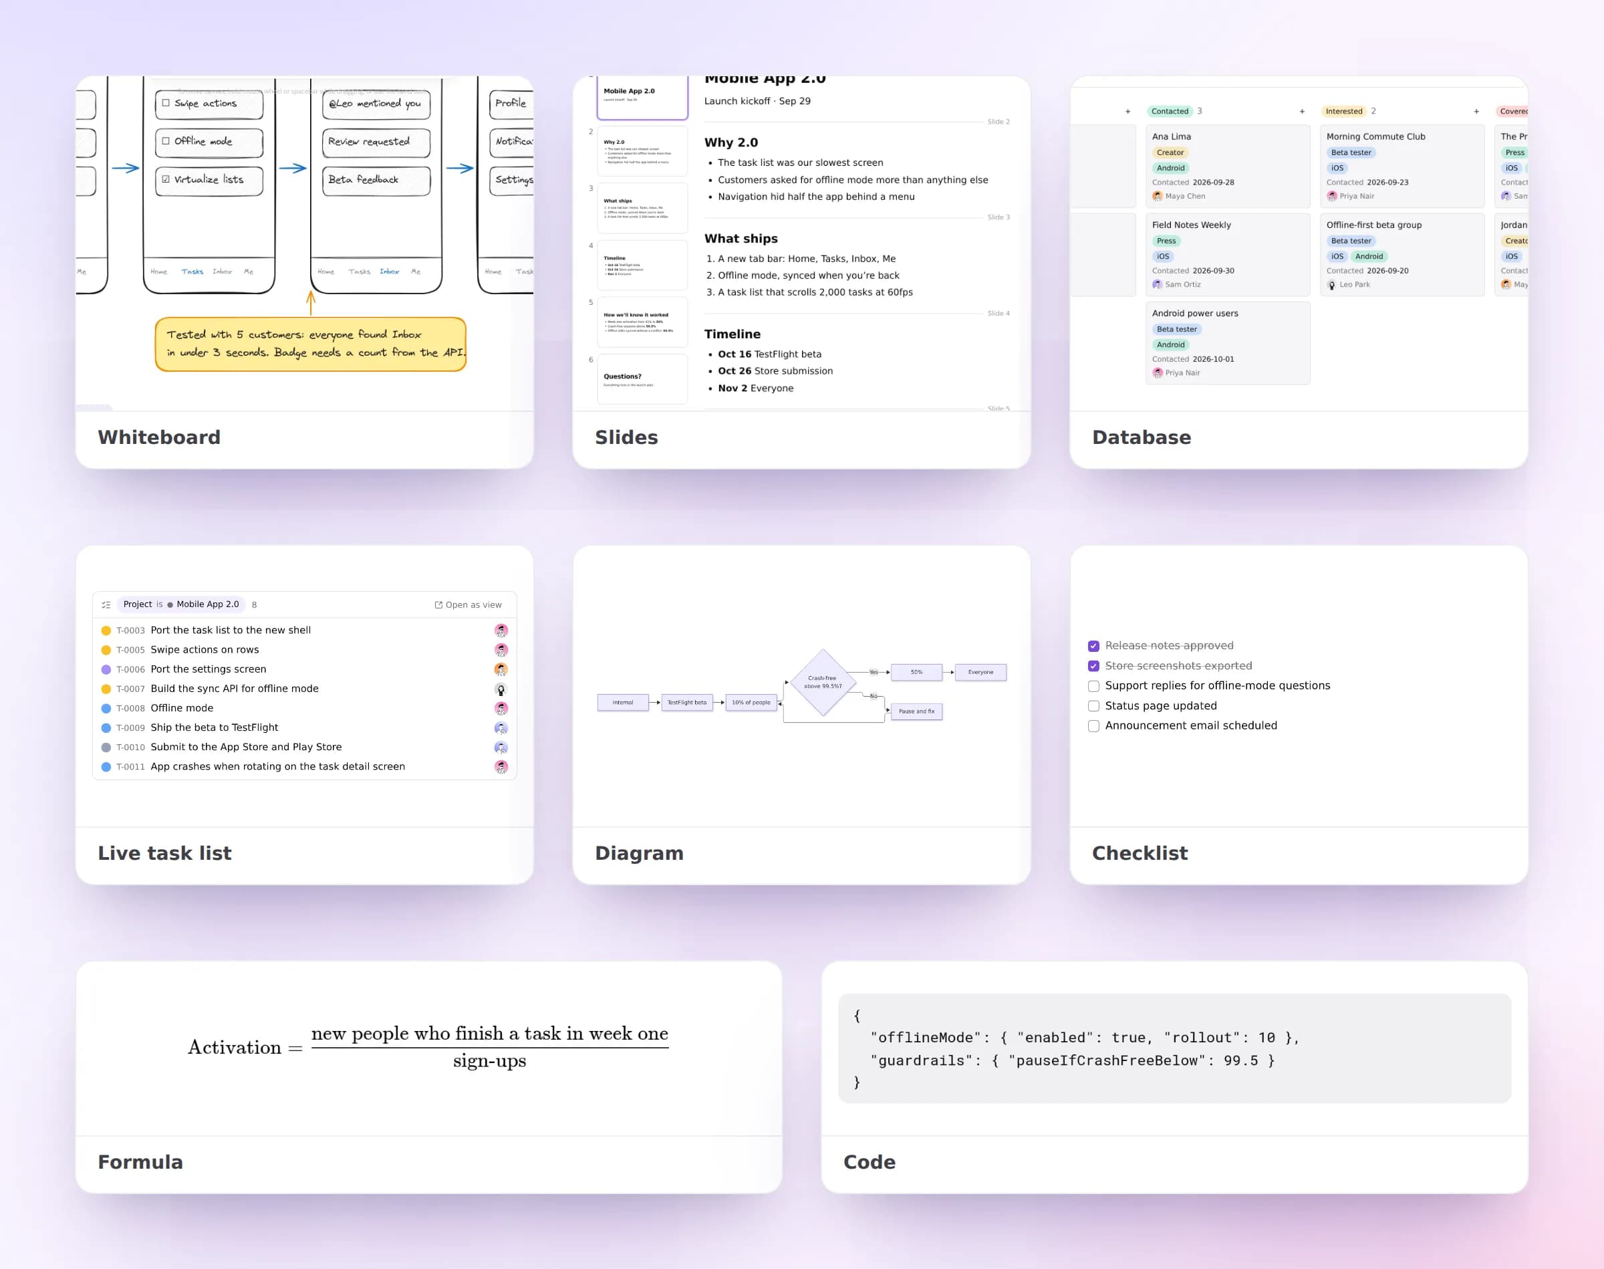Image resolution: width=1604 pixels, height=1269 pixels.
Task: Click Sam Ortiz avatar on Field Notes Weekly card
Action: coord(1157,285)
